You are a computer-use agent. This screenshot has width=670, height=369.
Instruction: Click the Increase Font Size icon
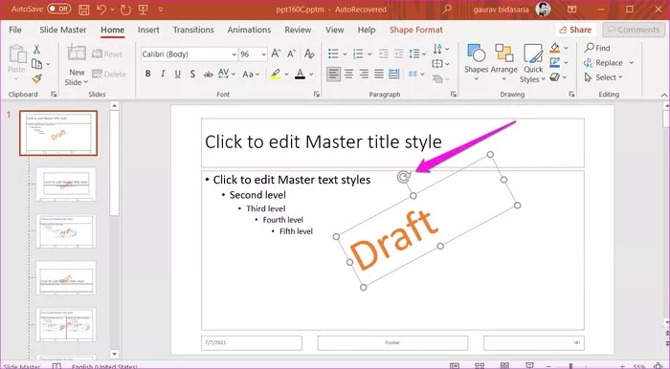click(276, 54)
